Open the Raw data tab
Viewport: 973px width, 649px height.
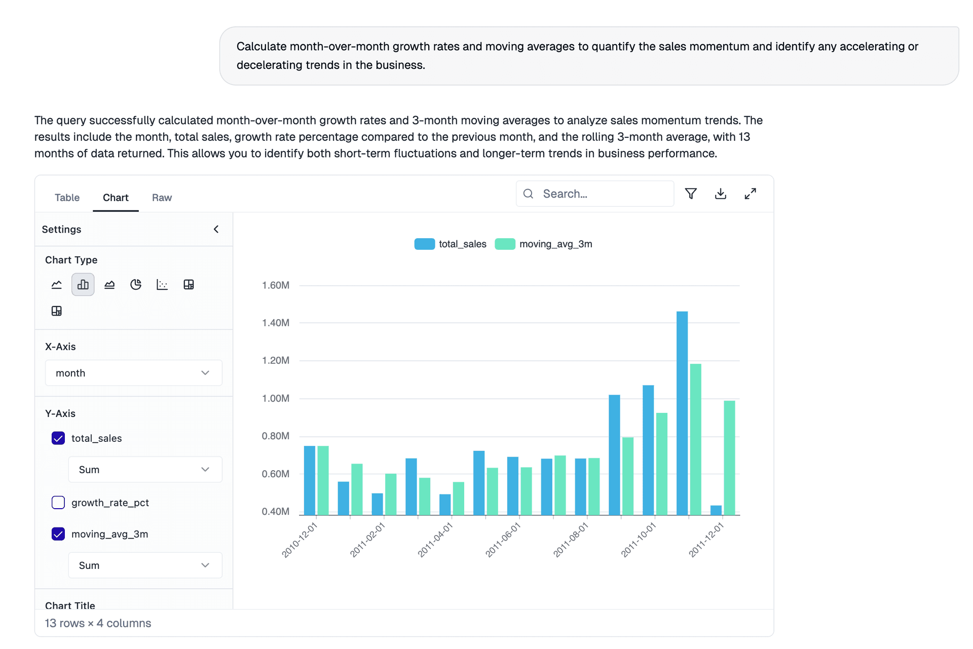click(161, 198)
